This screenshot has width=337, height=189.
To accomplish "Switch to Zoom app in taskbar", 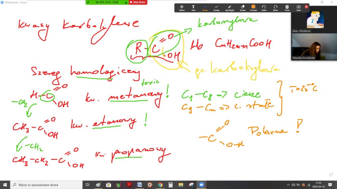I will coord(201,185).
